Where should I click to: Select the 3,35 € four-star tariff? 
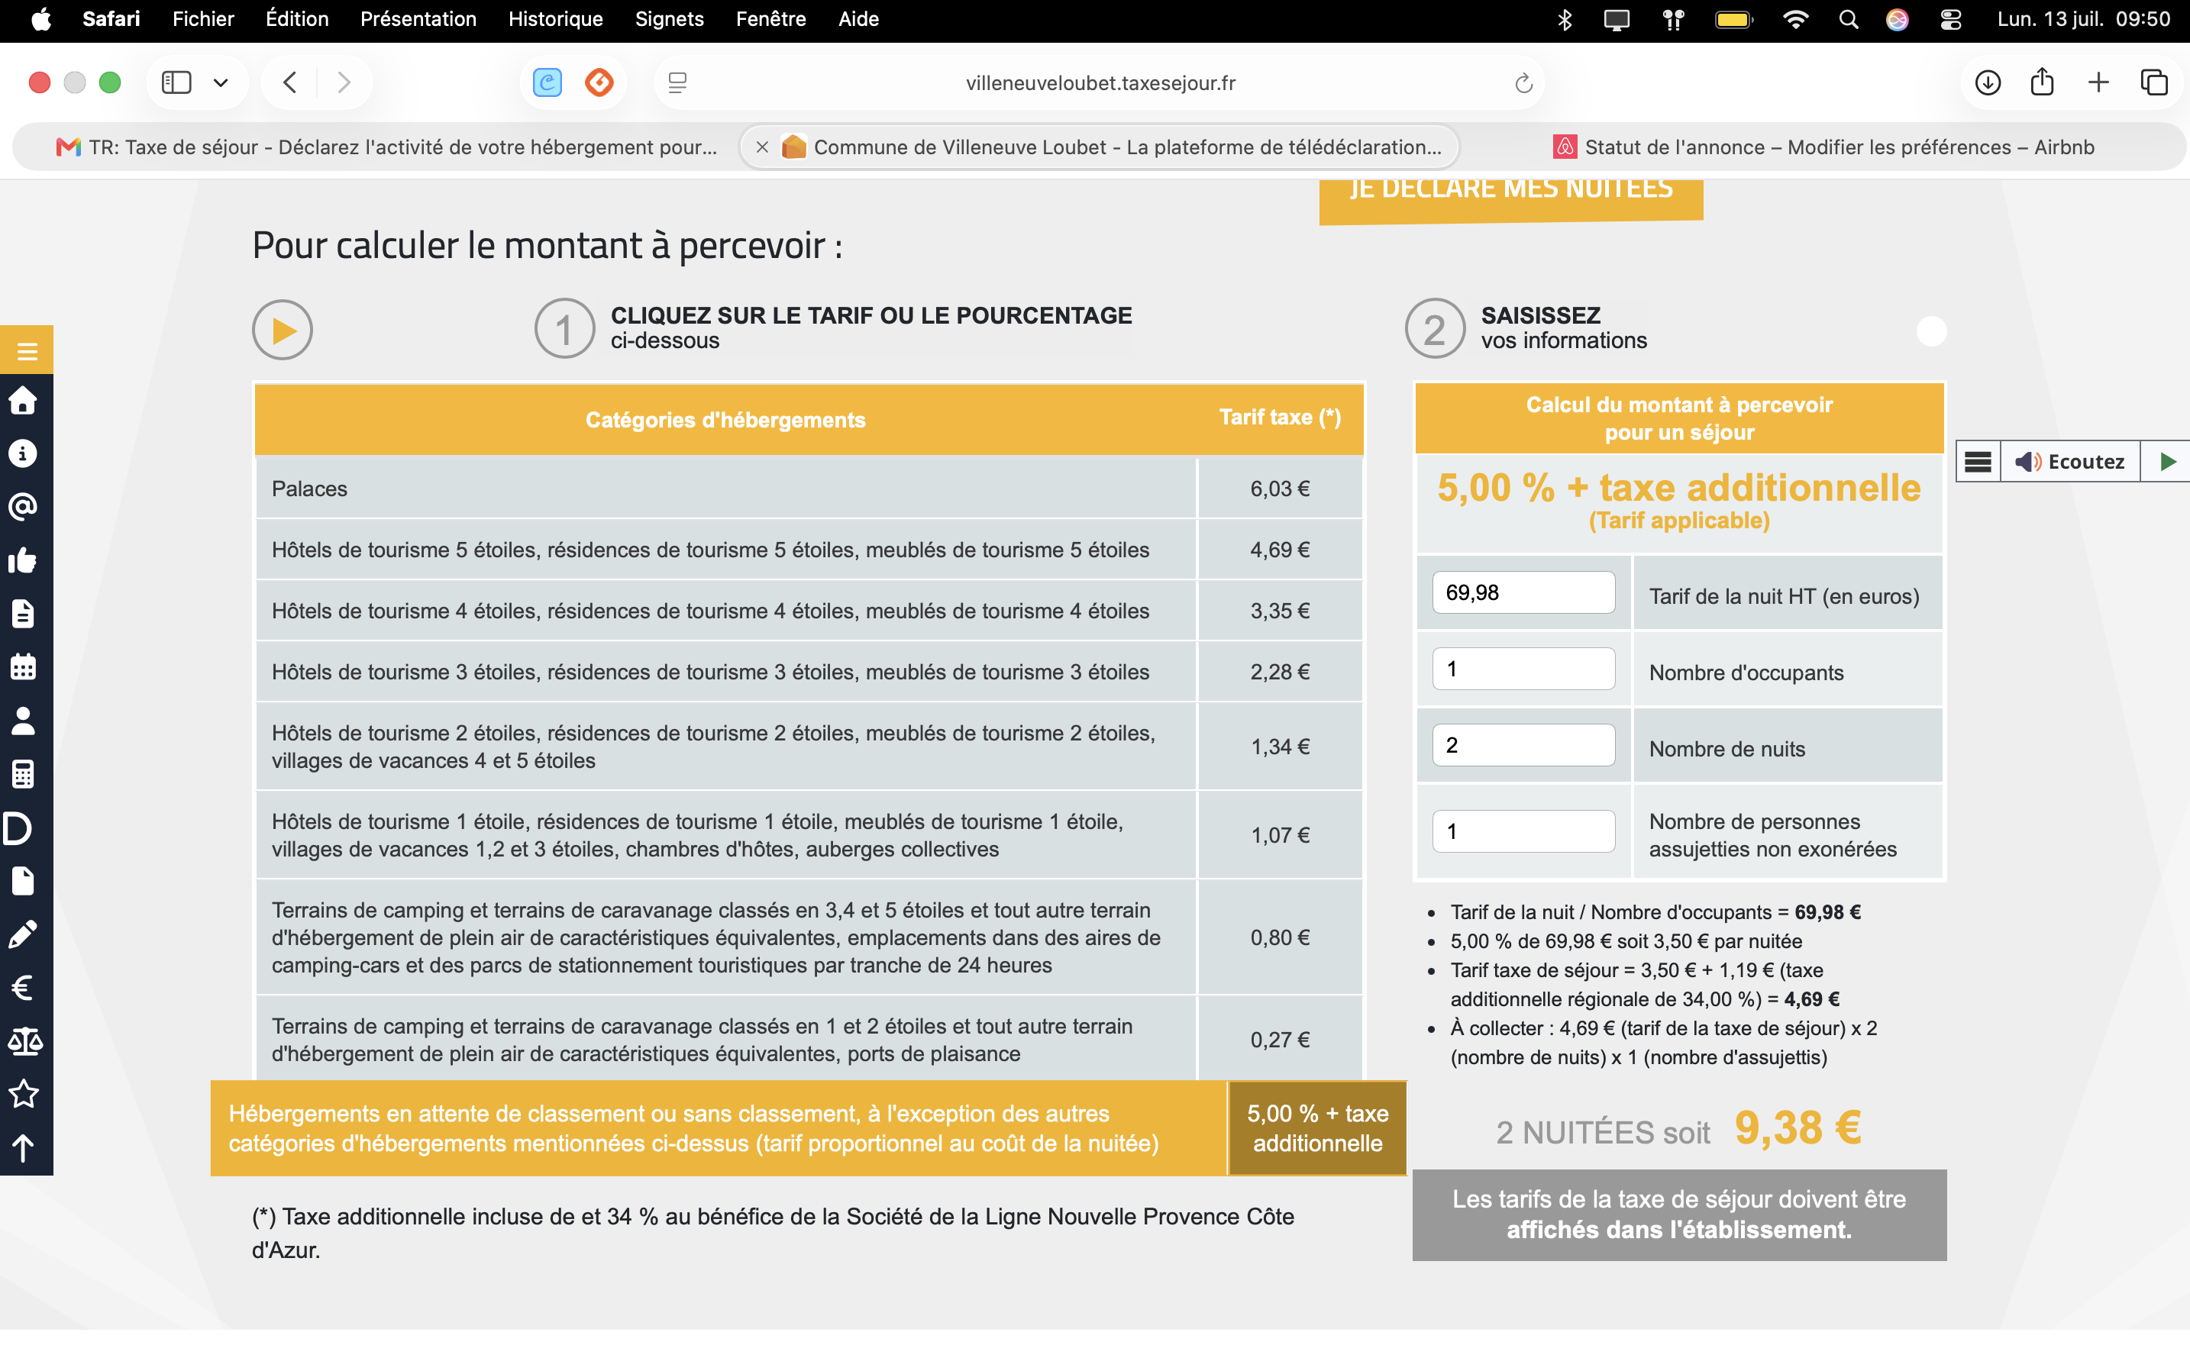click(x=1280, y=611)
